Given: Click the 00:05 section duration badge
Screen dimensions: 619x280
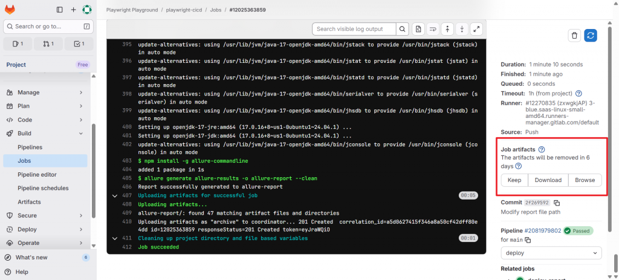Looking at the screenshot, I should click(x=468, y=195).
